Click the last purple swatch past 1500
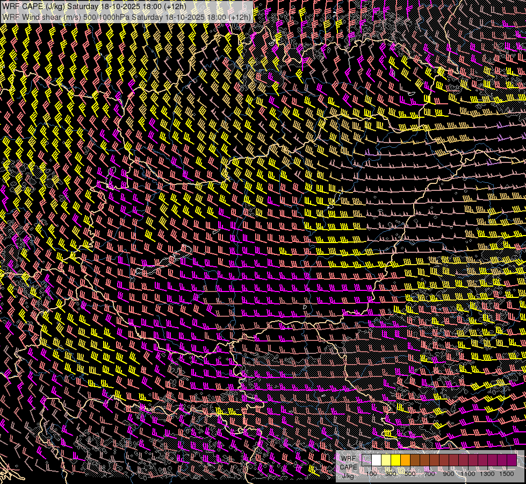 [512, 460]
